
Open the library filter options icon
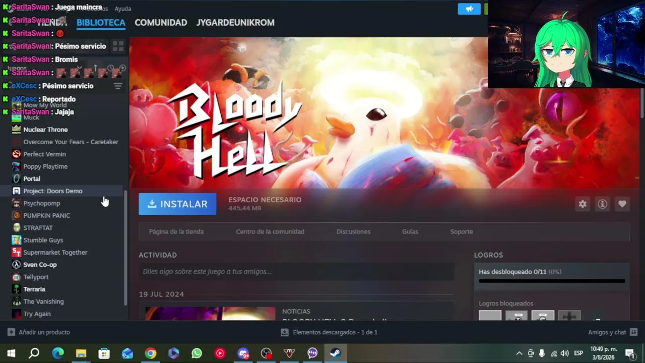click(118, 86)
